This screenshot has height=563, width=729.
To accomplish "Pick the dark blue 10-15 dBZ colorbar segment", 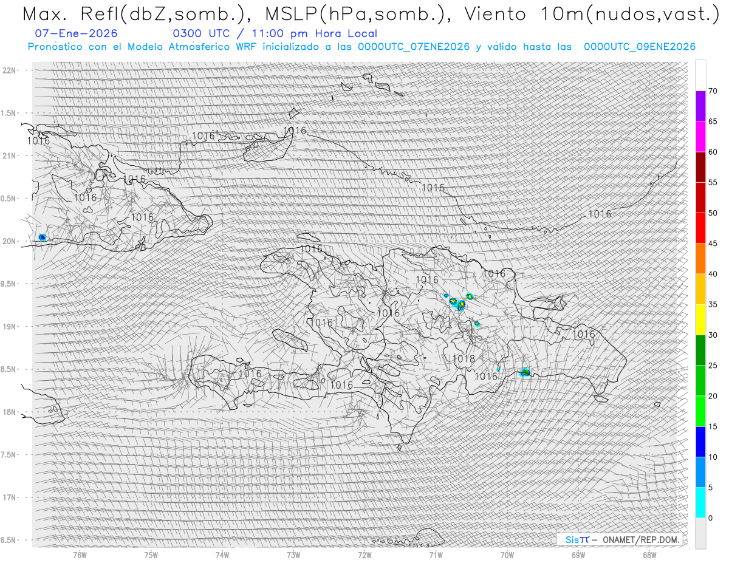I will click(700, 442).
